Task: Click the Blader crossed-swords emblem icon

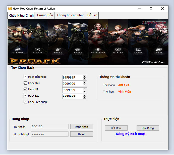Action: [38, 49]
